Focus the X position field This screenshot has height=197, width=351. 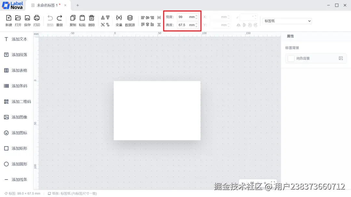coord(220,17)
